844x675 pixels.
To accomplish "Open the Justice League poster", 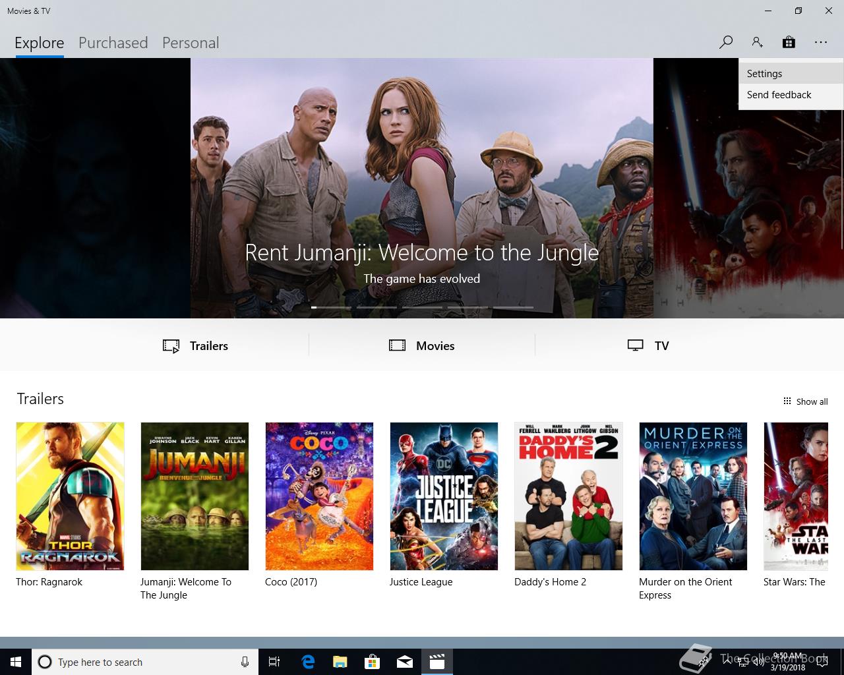I will tap(444, 496).
